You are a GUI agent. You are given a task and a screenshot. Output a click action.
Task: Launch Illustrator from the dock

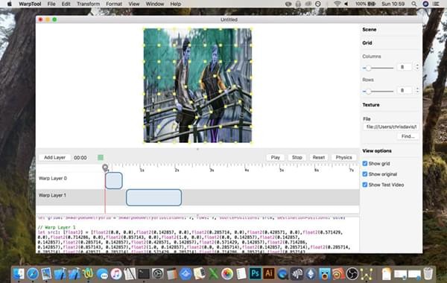(x=268, y=273)
